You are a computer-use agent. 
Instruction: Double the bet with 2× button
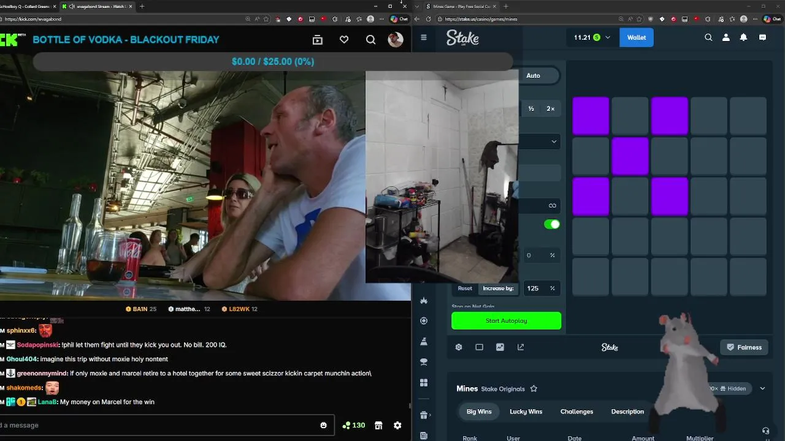550,108
